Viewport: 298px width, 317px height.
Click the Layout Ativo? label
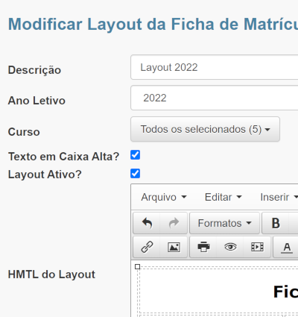click(x=45, y=175)
